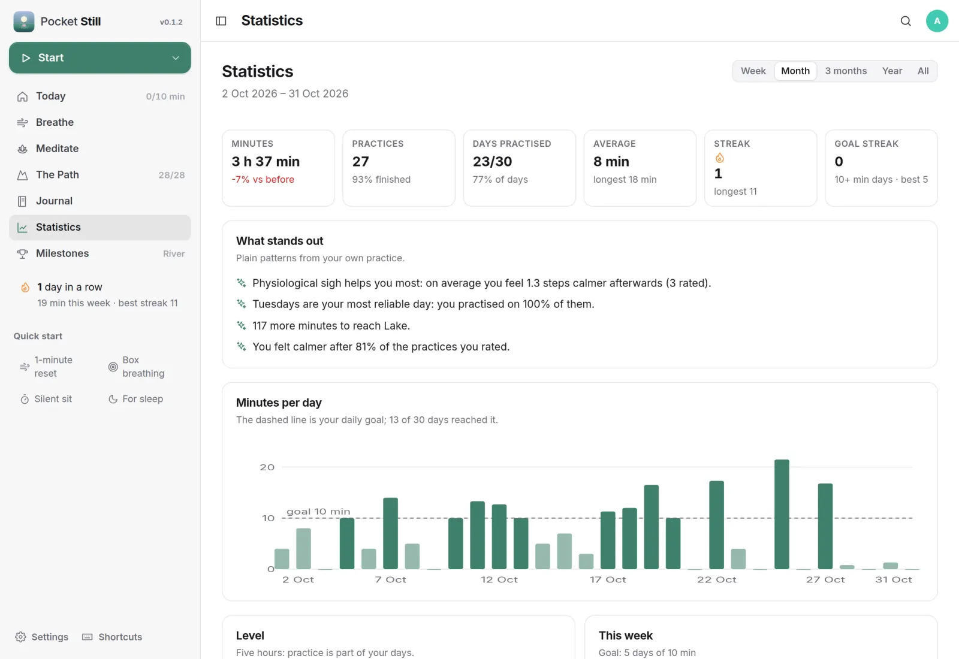Image resolution: width=959 pixels, height=659 pixels.
Task: Click the 7 Oct bar in chart
Action: [x=390, y=533]
